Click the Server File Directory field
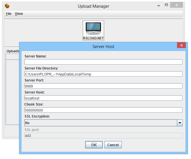This screenshot has height=159, width=191. [x=103, y=74]
